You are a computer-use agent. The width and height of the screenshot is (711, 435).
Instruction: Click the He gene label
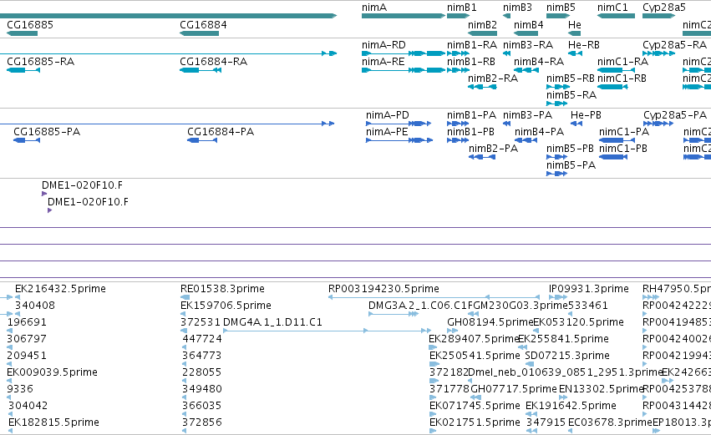pyautogui.click(x=575, y=25)
